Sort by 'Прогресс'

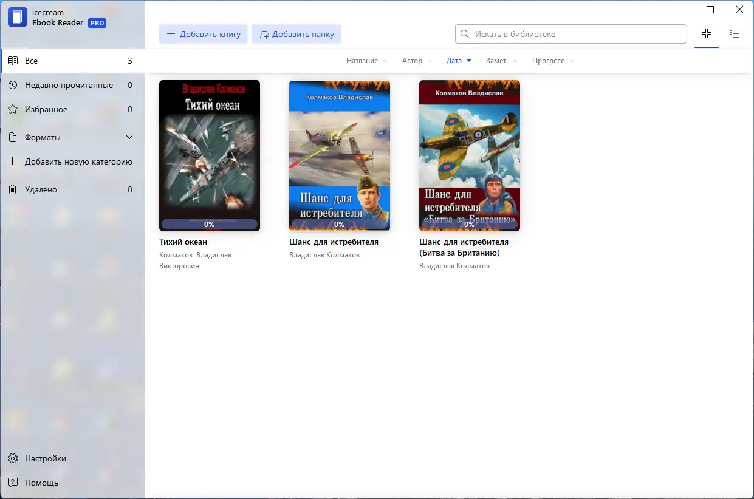coord(553,61)
